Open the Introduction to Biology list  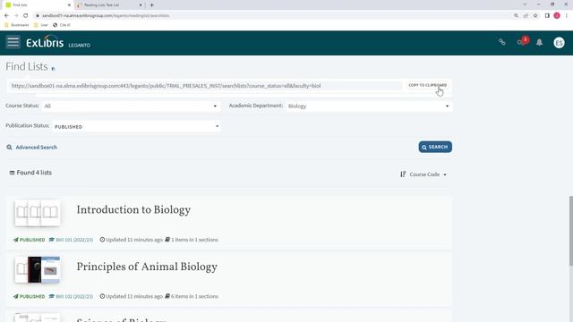click(133, 210)
